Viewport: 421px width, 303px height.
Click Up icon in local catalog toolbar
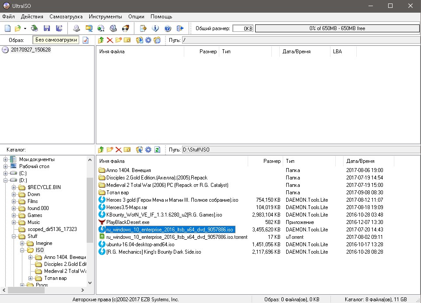101,149
